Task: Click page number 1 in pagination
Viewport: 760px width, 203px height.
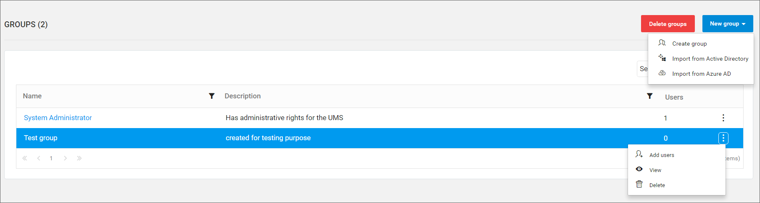Action: pos(51,158)
